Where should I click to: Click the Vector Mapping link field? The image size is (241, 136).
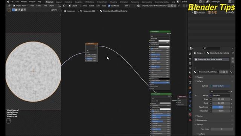[220, 96]
